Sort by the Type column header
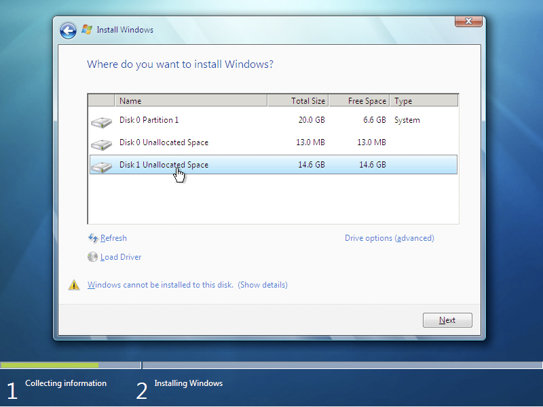The width and height of the screenshot is (543, 407). click(424, 100)
